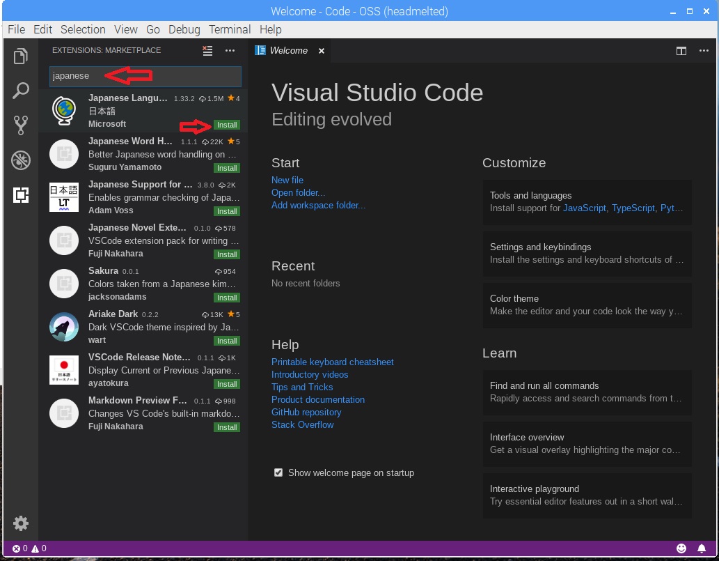Open the Debug view icon

click(x=21, y=160)
